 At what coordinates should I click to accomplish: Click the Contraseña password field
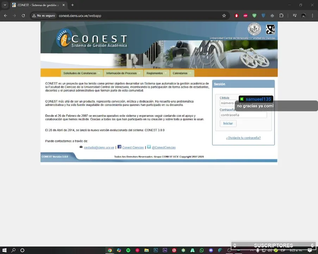(243, 115)
